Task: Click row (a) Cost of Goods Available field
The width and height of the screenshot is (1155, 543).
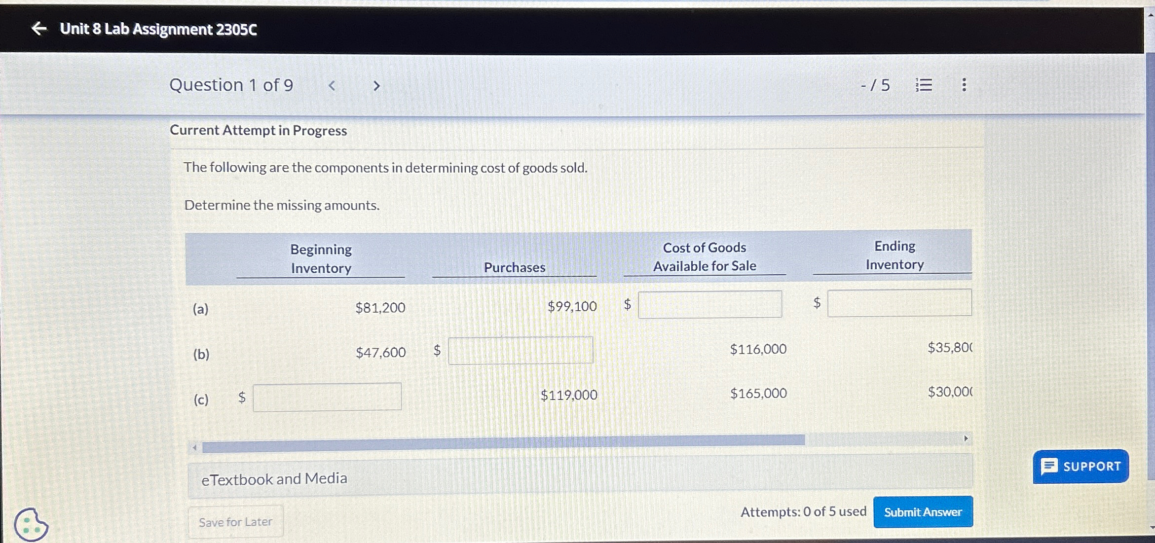Action: coord(709,304)
